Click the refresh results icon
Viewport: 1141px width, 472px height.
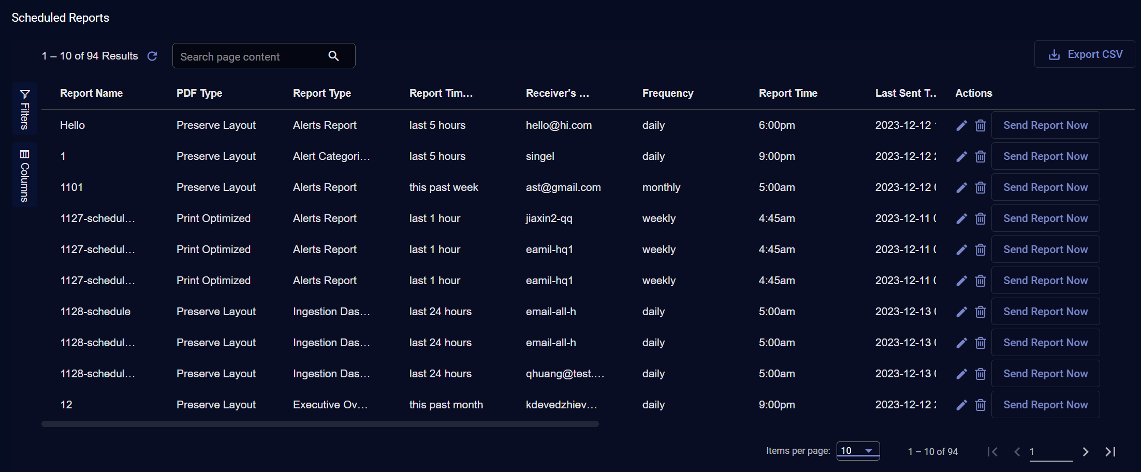(152, 56)
